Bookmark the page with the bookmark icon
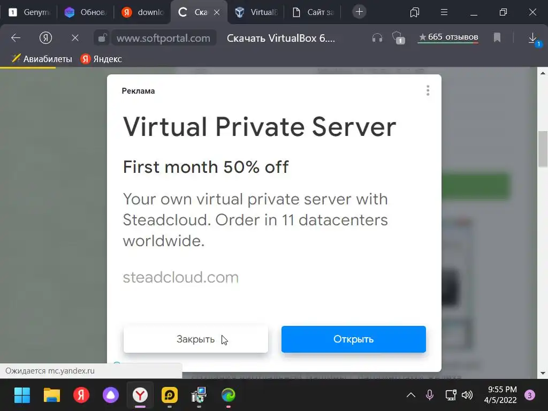Viewport: 548px width, 411px height. [497, 37]
